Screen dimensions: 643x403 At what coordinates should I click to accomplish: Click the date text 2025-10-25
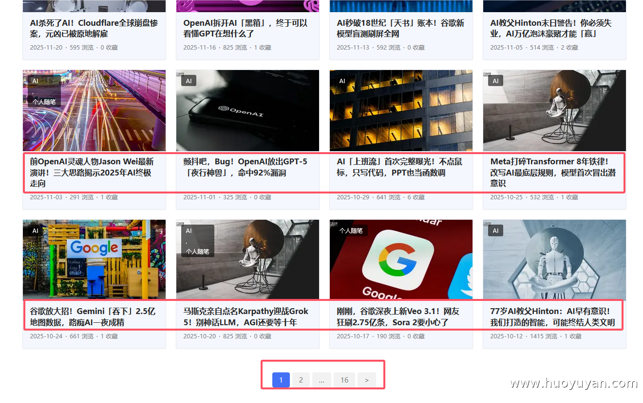coord(507,197)
